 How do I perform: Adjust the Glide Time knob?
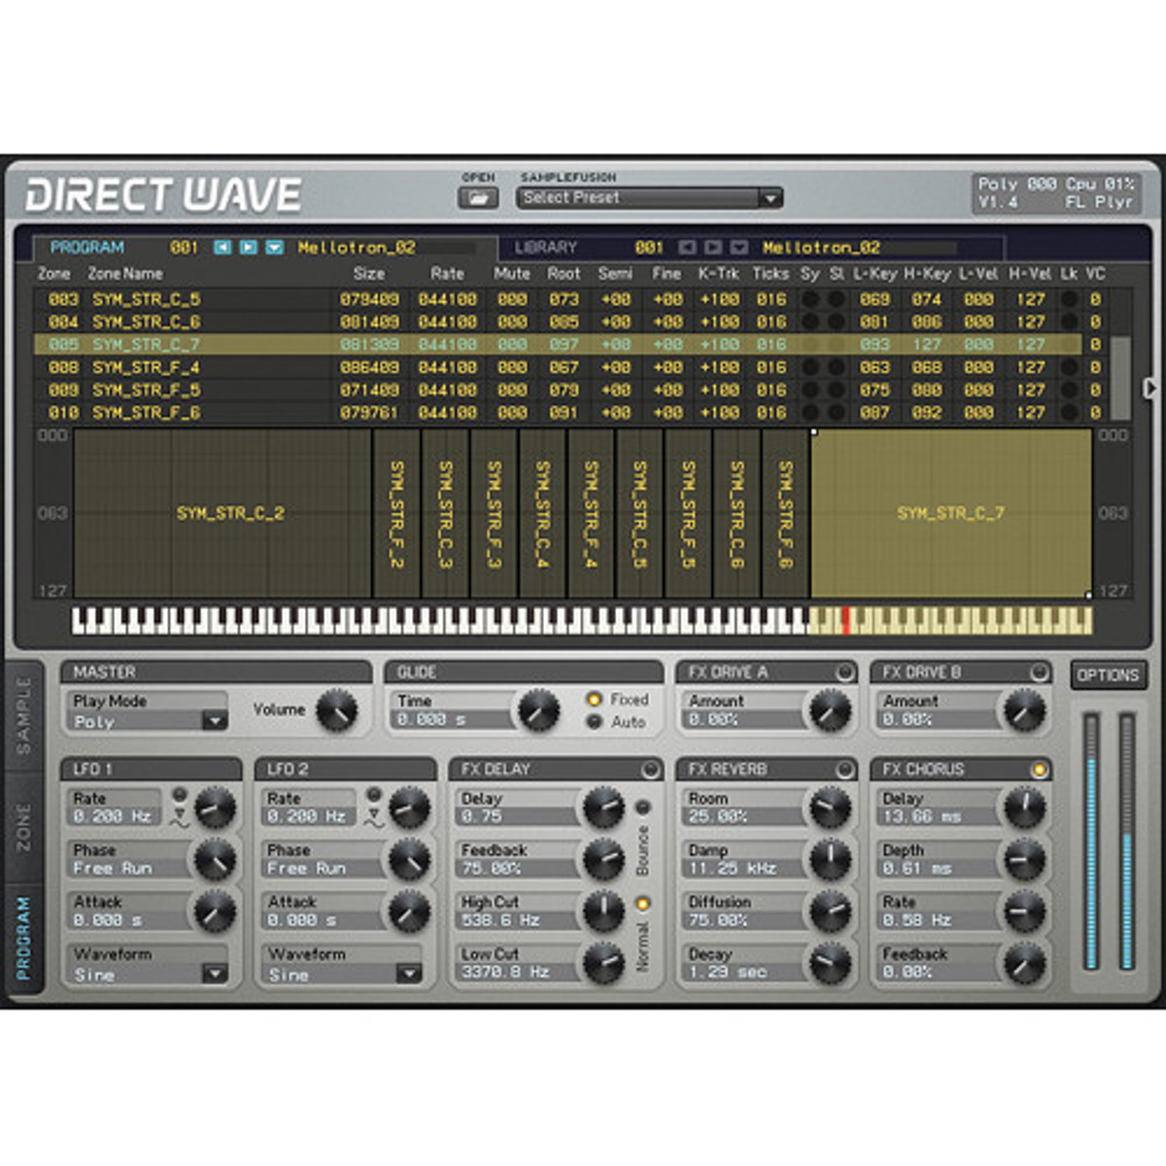pyautogui.click(x=538, y=710)
